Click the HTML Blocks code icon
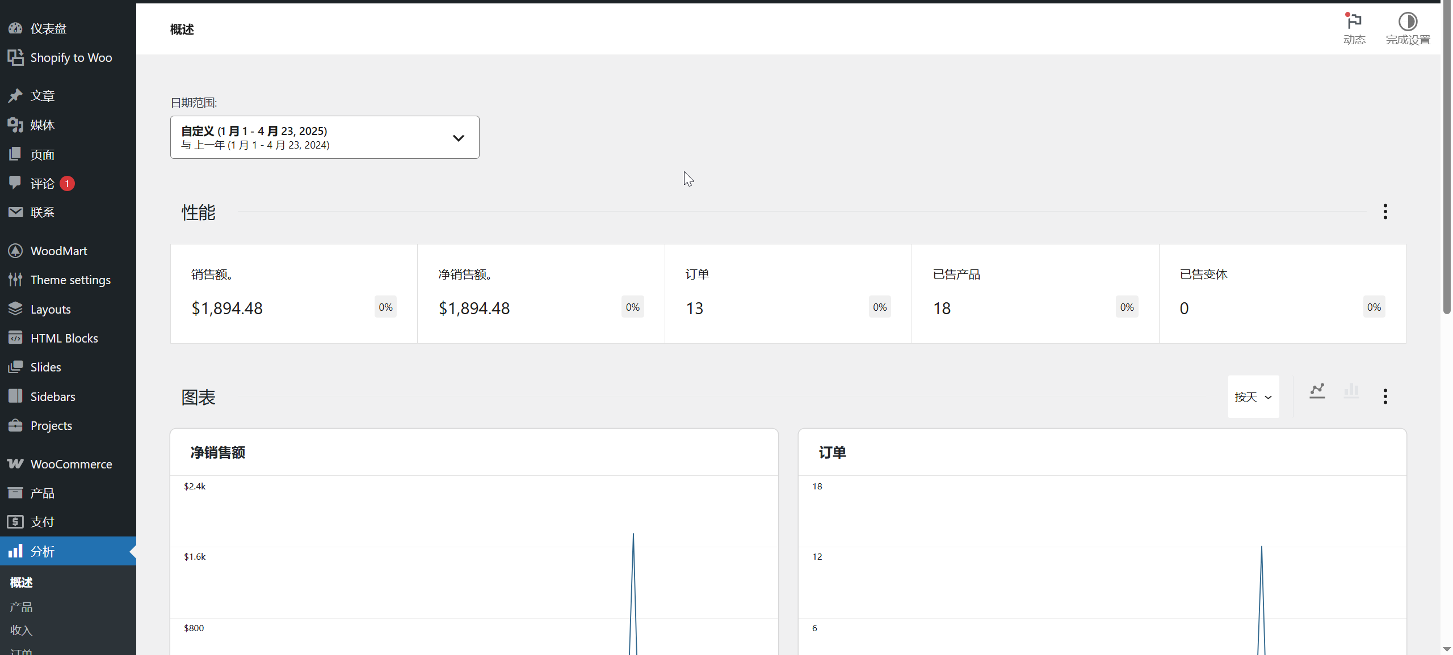This screenshot has width=1453, height=655. [x=15, y=338]
